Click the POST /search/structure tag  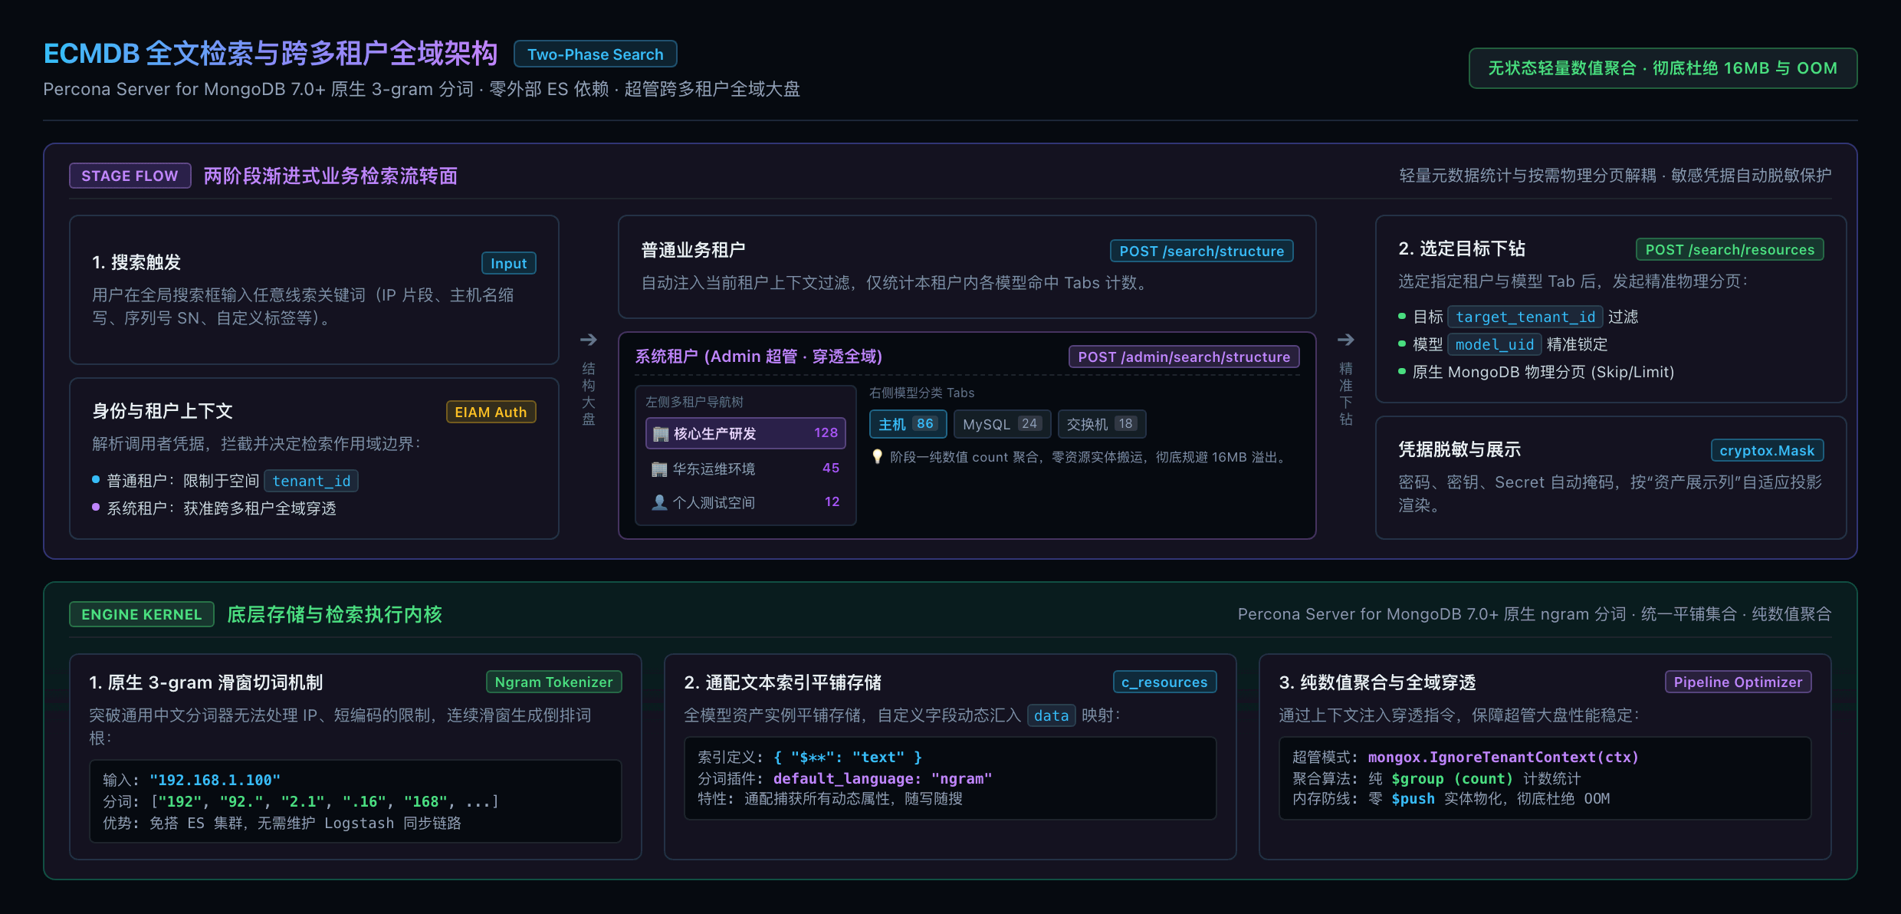(1201, 251)
